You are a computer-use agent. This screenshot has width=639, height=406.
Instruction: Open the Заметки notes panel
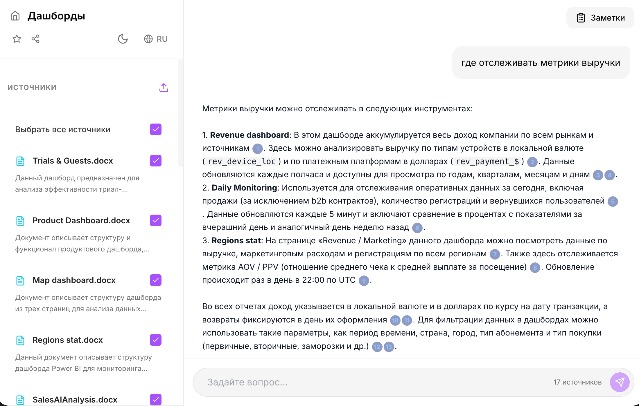(600, 18)
